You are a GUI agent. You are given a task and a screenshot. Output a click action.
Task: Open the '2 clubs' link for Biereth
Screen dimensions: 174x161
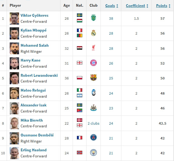coord(94,123)
